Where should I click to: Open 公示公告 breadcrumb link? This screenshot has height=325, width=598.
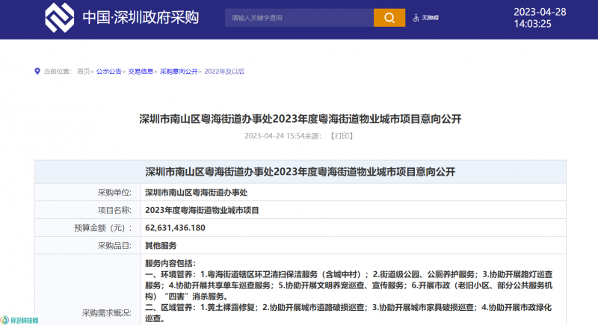pyautogui.click(x=109, y=72)
